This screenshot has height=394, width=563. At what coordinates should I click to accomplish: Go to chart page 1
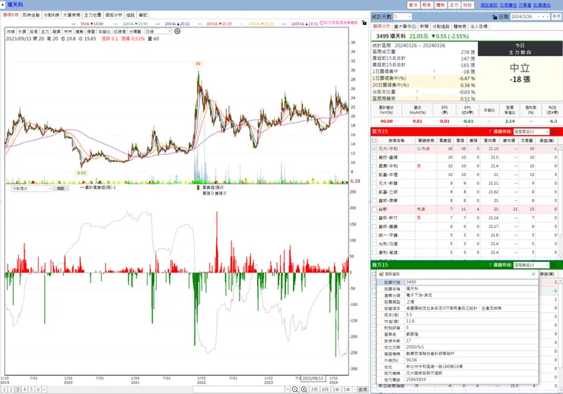click(5, 389)
